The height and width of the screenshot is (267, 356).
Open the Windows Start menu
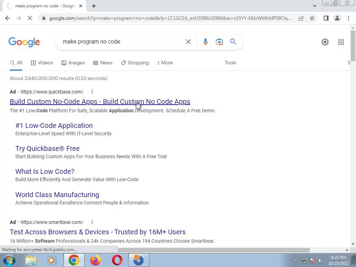[x=9, y=260]
